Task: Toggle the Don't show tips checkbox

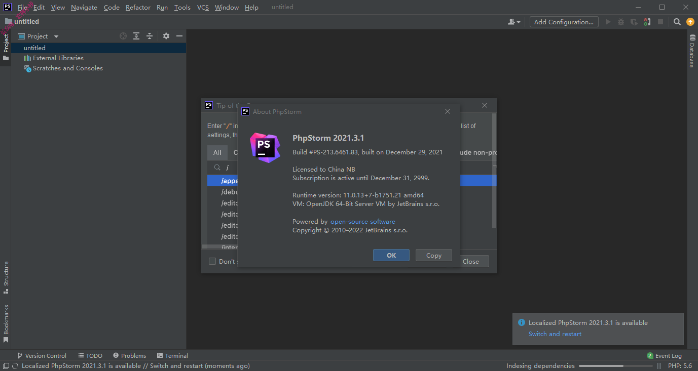Action: click(x=212, y=261)
